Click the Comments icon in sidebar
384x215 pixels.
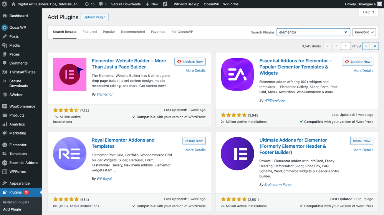click(5, 63)
